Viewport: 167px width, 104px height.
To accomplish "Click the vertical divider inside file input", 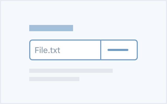I will 101,50.
